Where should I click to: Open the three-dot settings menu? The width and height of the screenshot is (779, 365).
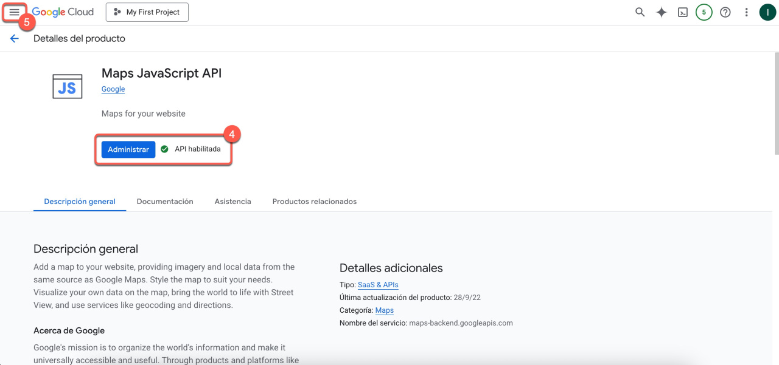746,12
